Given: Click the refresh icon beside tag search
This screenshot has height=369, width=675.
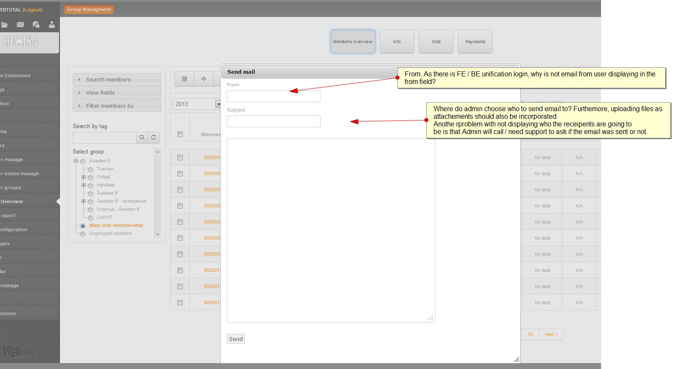Looking at the screenshot, I should 153,137.
